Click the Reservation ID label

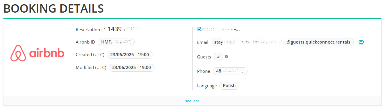pos(91,30)
